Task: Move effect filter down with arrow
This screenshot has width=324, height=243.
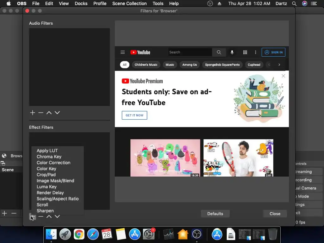Action: [57, 216]
